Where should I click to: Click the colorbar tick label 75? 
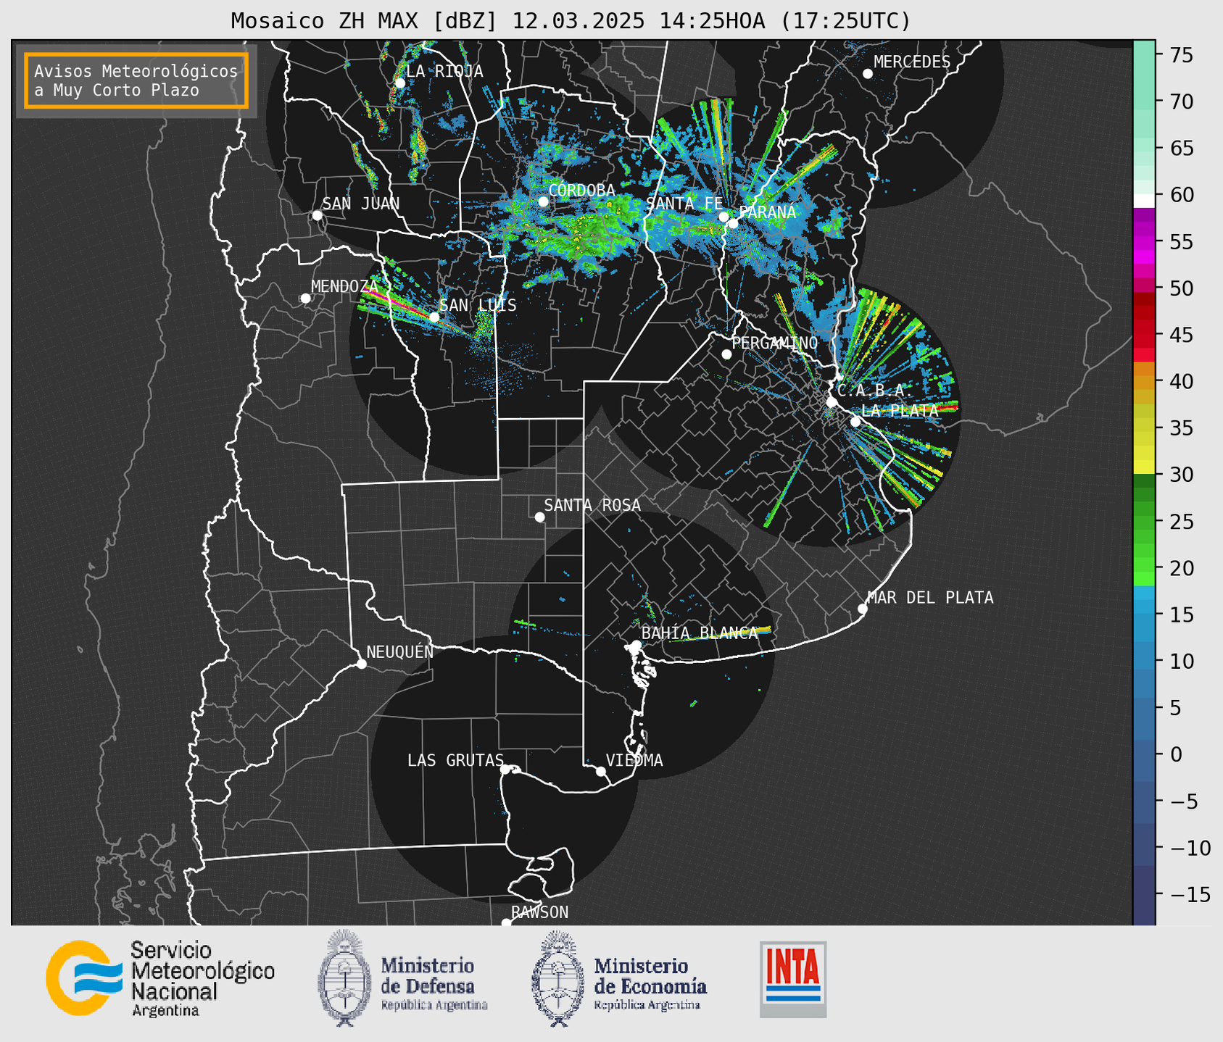[1183, 55]
